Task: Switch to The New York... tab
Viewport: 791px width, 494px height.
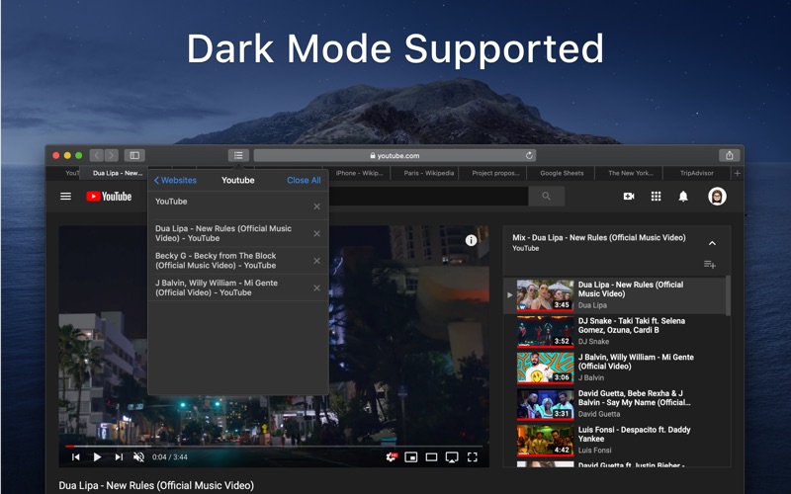Action: 630,173
